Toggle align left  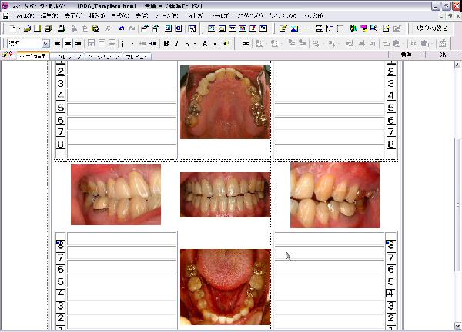coord(57,44)
